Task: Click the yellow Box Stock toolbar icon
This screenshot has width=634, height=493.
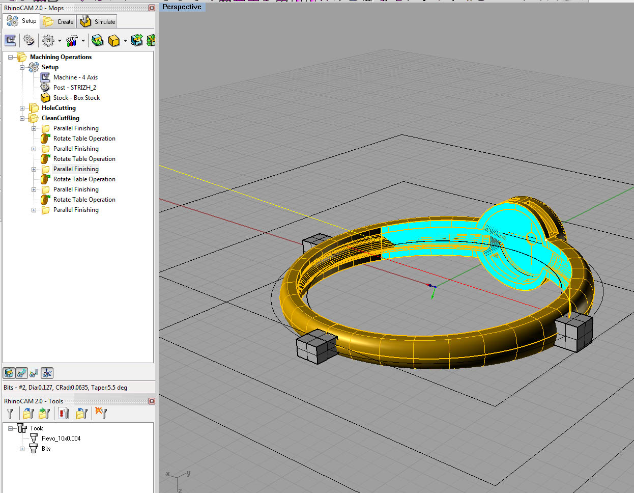Action: 114,40
